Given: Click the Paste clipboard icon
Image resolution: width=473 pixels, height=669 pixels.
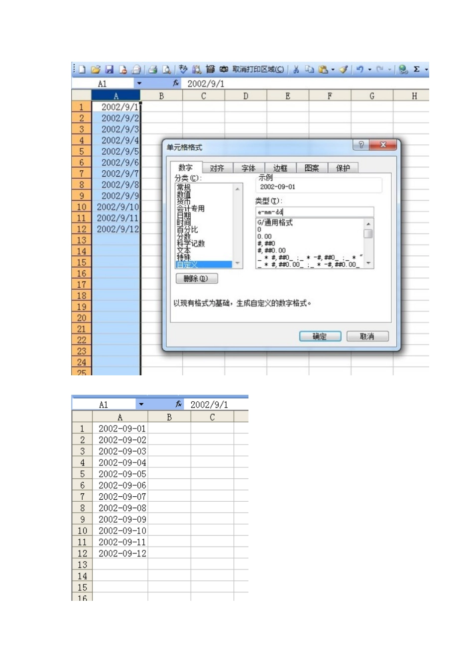Looking at the screenshot, I should [x=323, y=70].
